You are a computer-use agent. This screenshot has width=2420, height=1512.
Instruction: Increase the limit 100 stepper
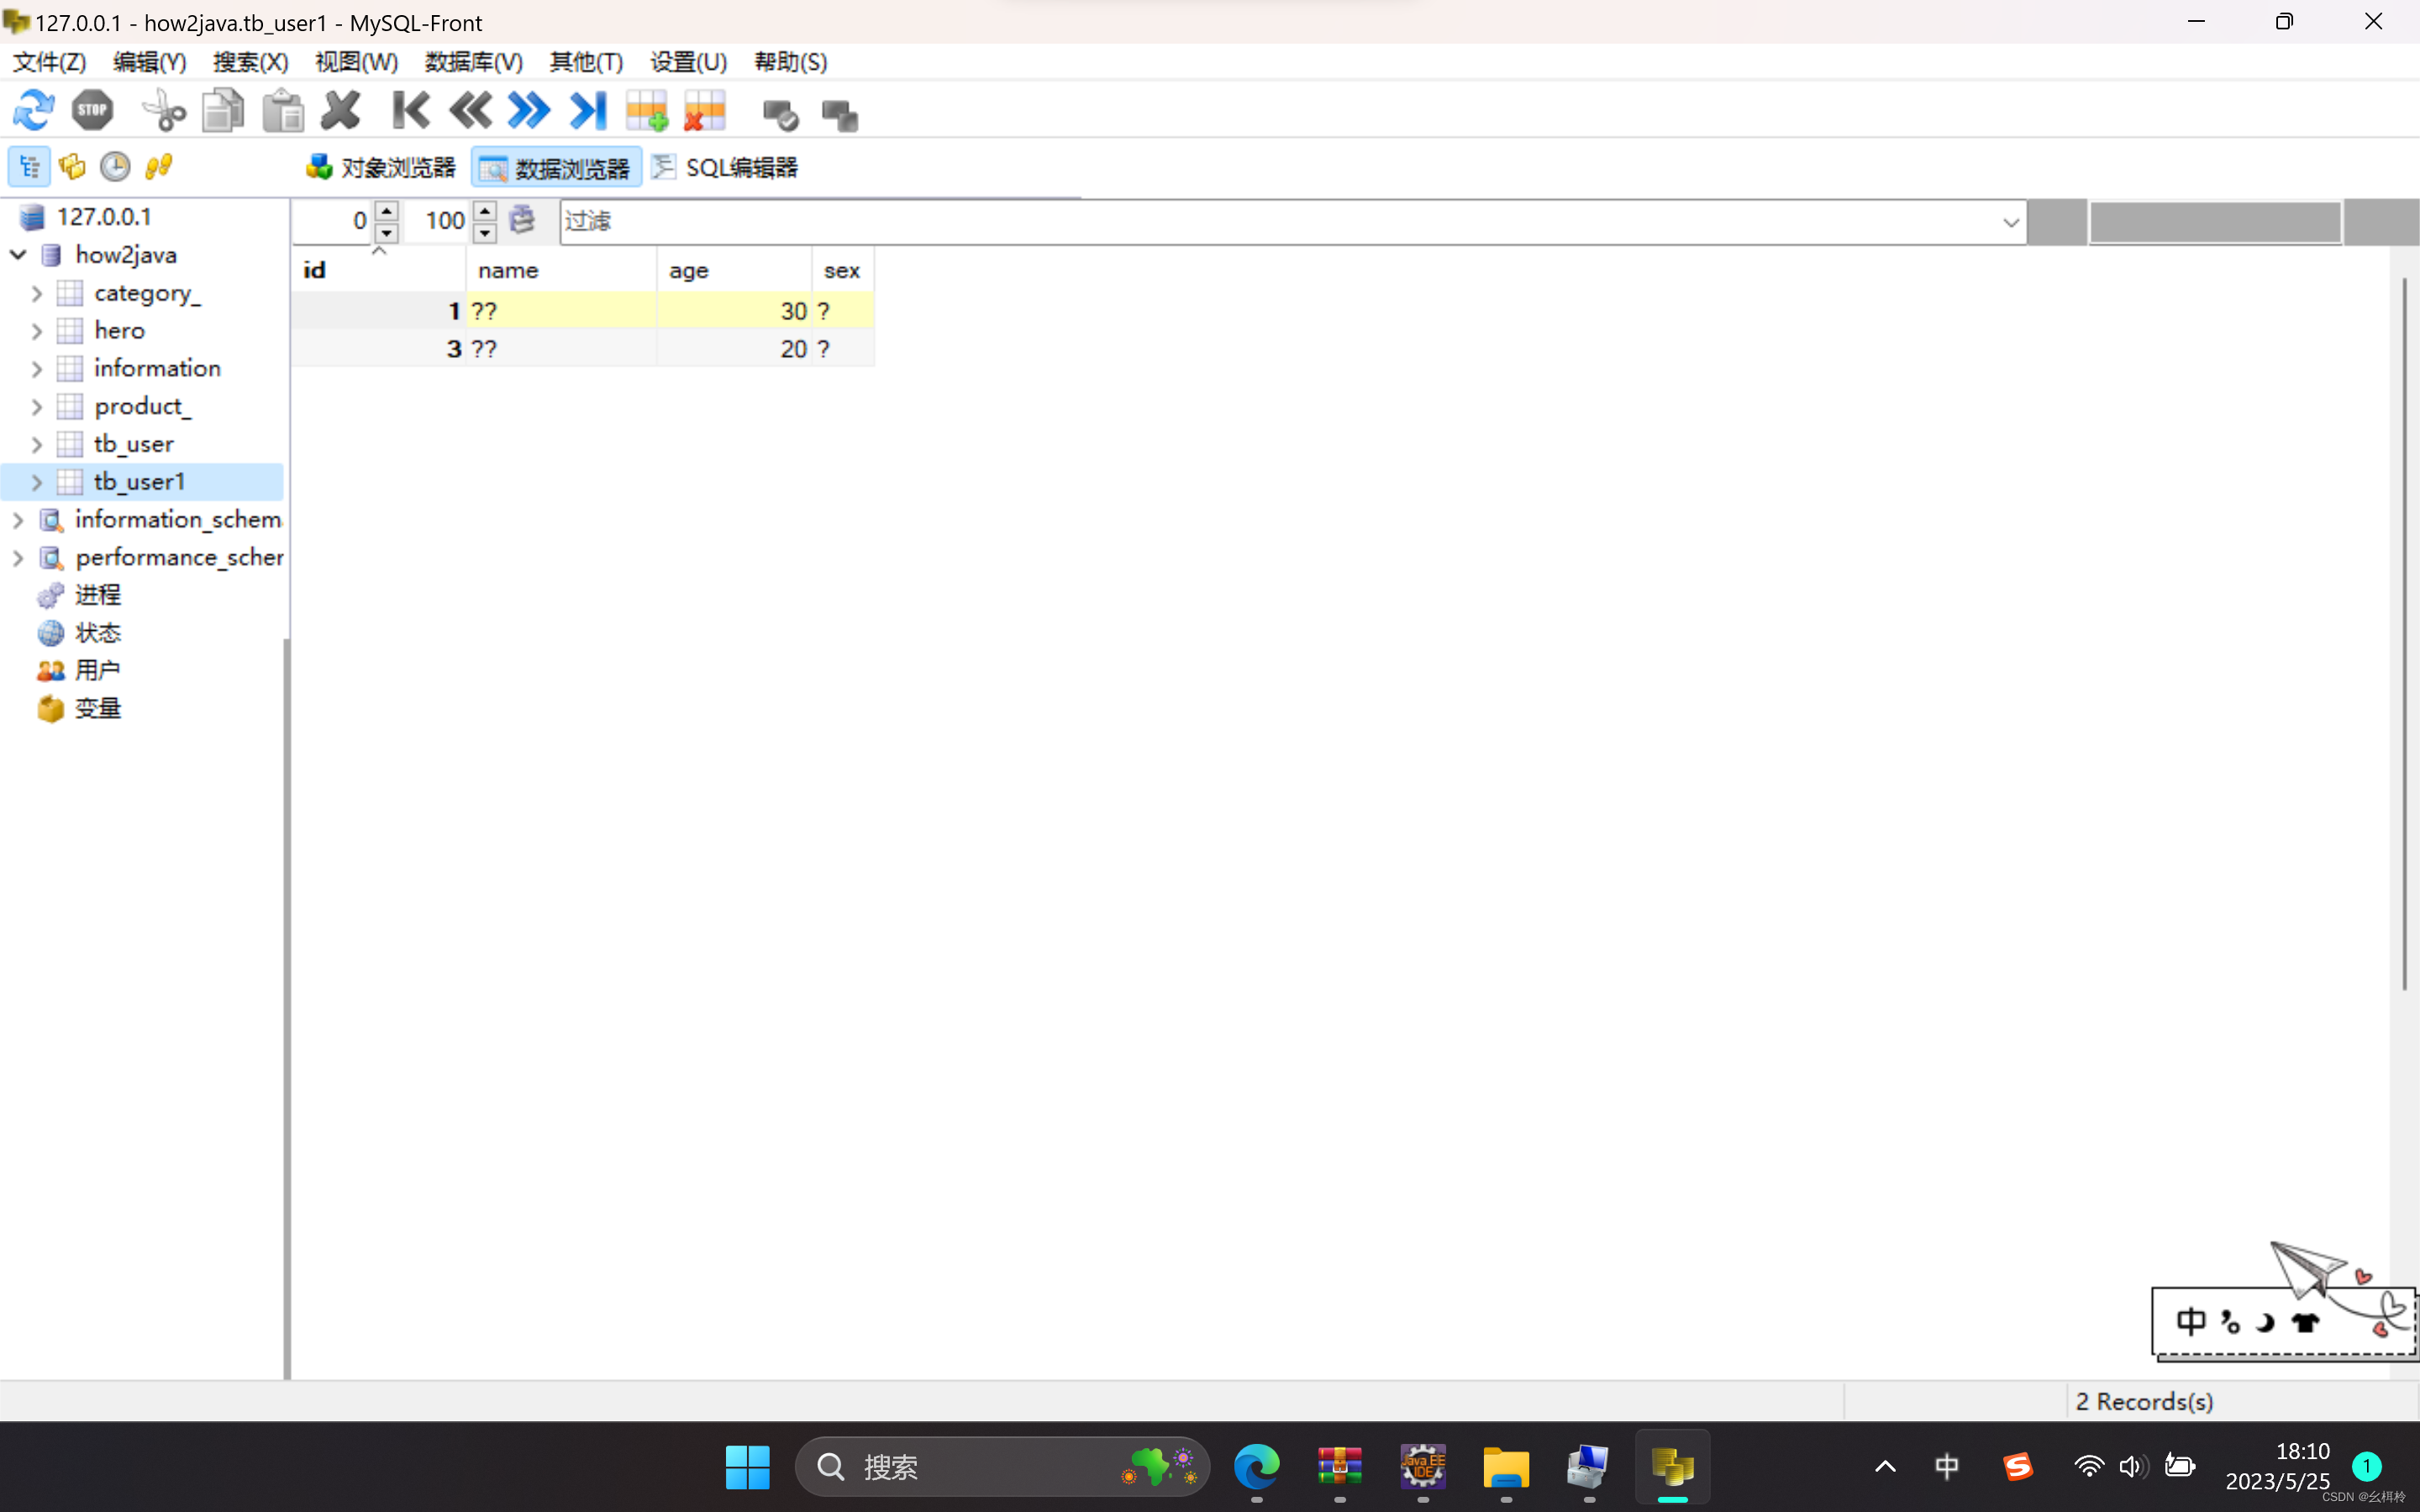pos(485,210)
